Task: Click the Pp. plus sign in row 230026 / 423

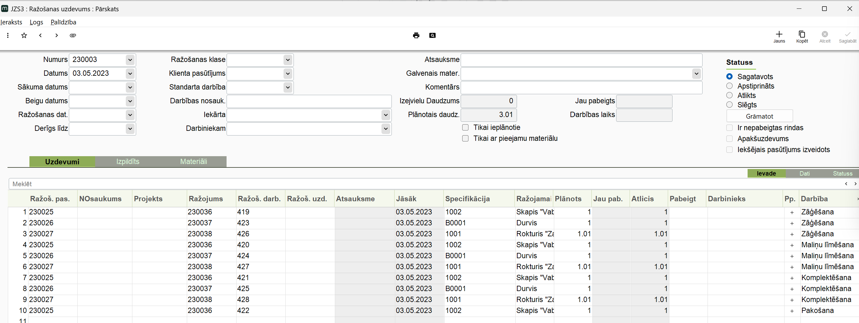Action: coord(792,223)
